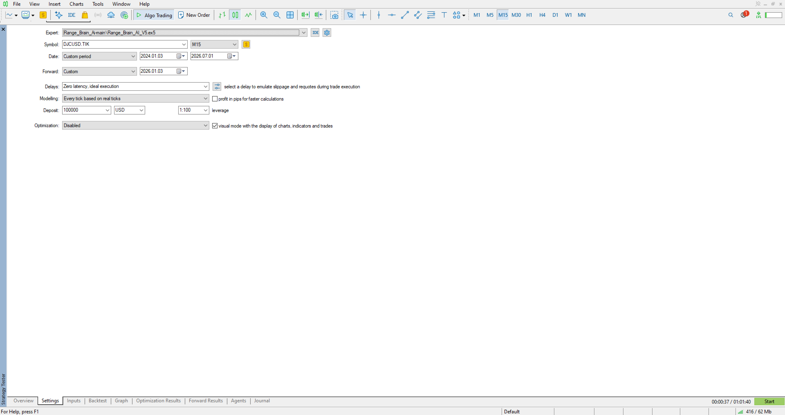This screenshot has height=415, width=785.
Task: Draw a horizontal line tool
Action: 392,15
